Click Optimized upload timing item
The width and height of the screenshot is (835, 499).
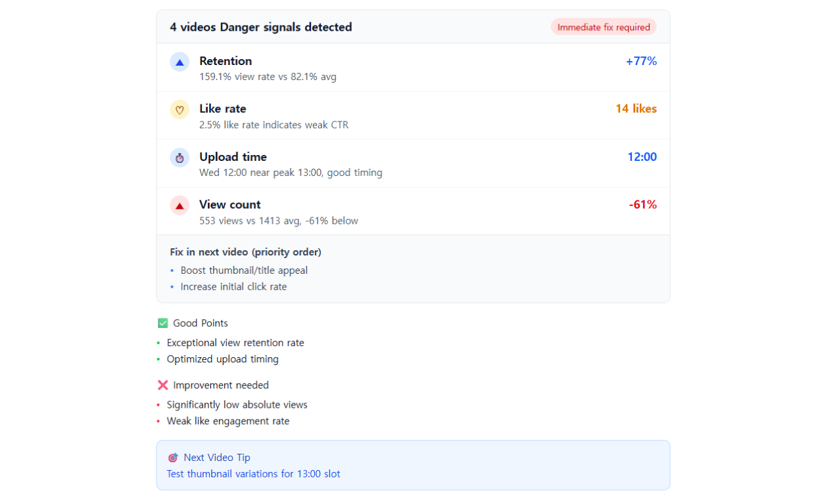tap(222, 359)
